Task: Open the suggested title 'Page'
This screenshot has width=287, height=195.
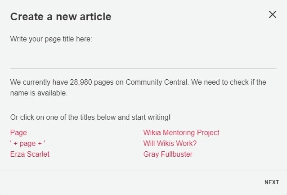Action: point(18,132)
